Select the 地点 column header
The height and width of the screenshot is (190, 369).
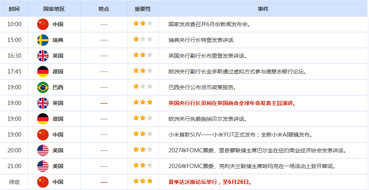(x=104, y=9)
